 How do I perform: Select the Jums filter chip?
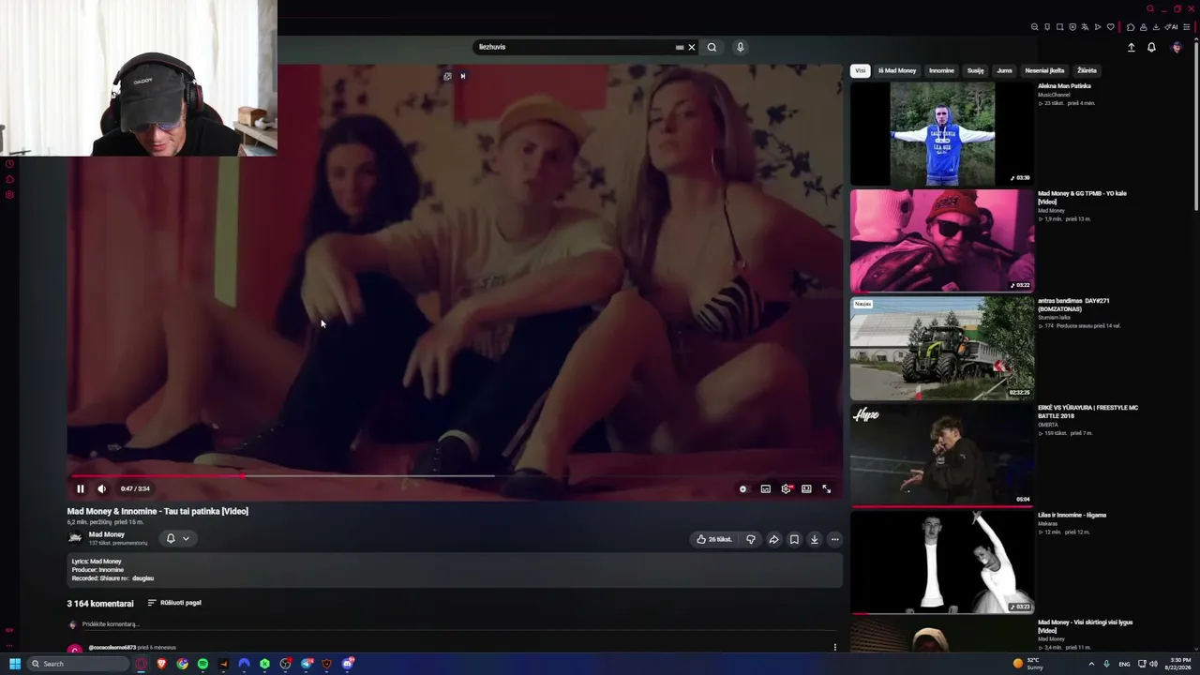pos(1005,70)
